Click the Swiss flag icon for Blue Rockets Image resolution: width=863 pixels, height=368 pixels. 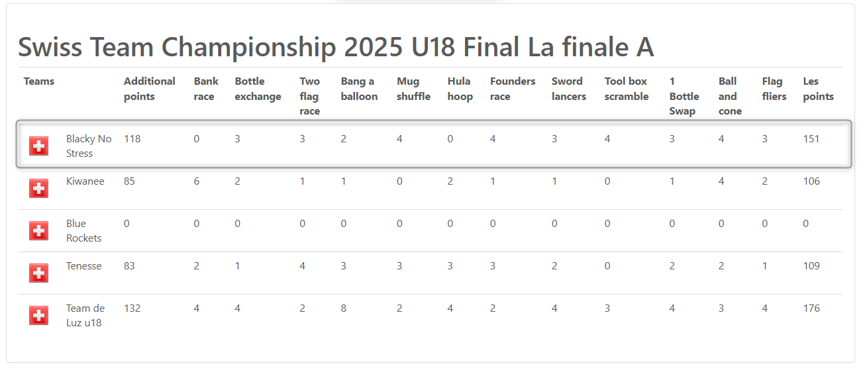pos(39,231)
